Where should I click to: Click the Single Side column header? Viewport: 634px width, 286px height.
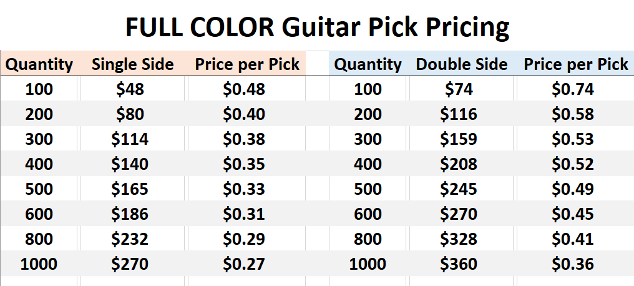point(133,64)
